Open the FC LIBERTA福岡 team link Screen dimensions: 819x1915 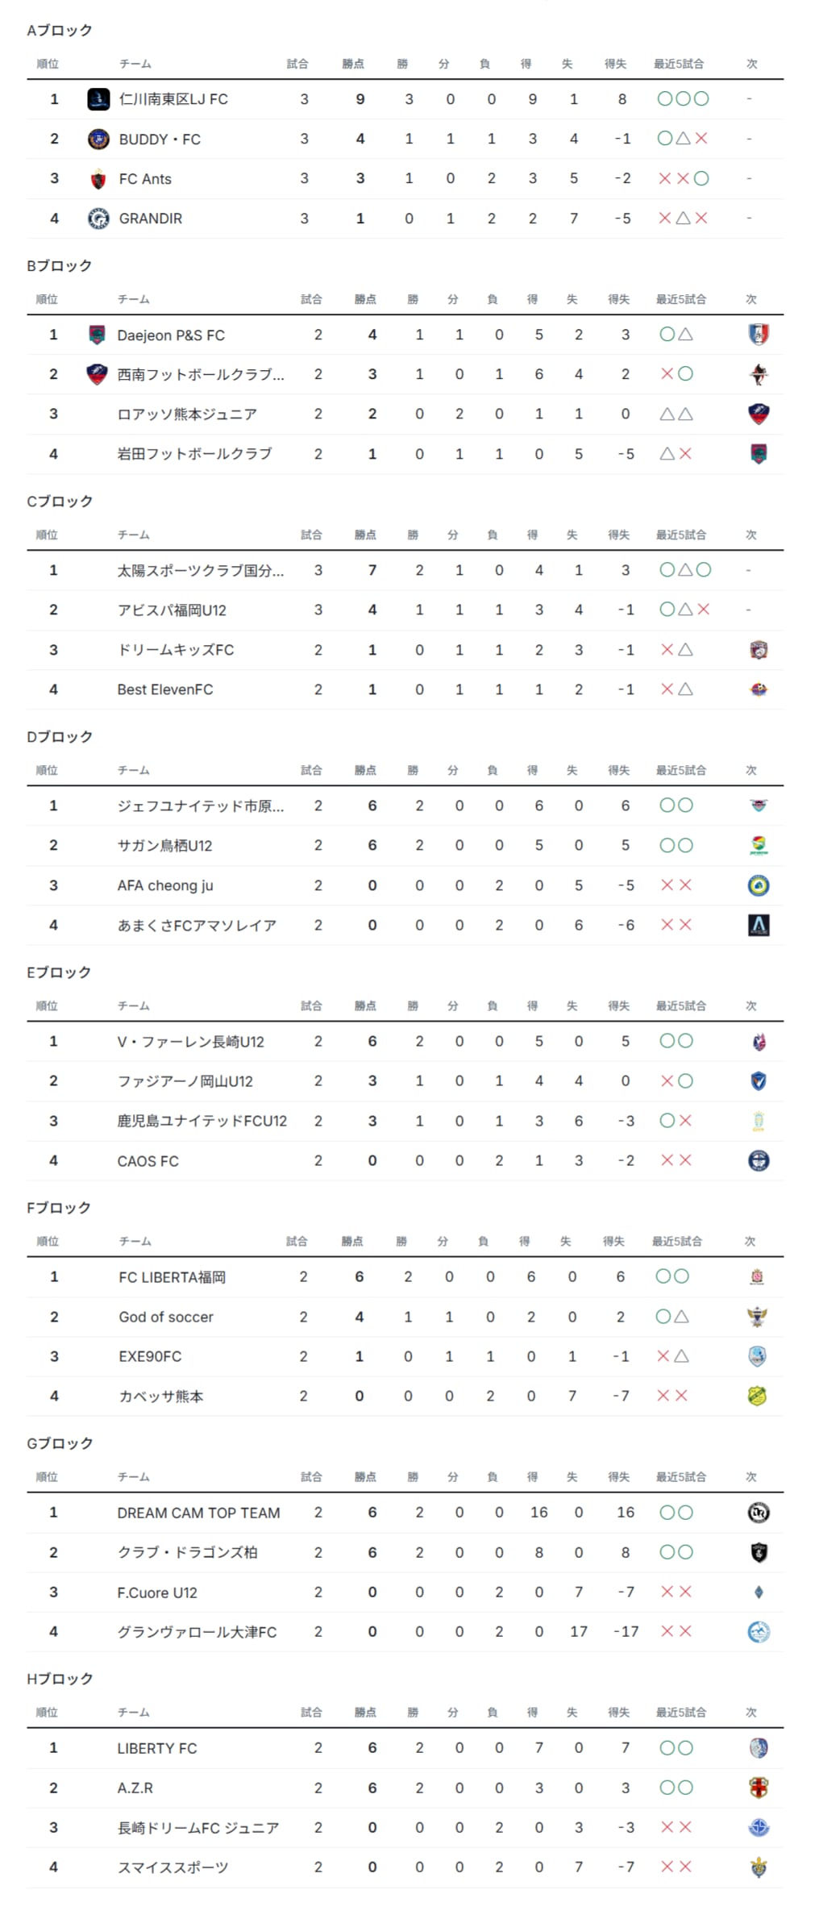[172, 1277]
